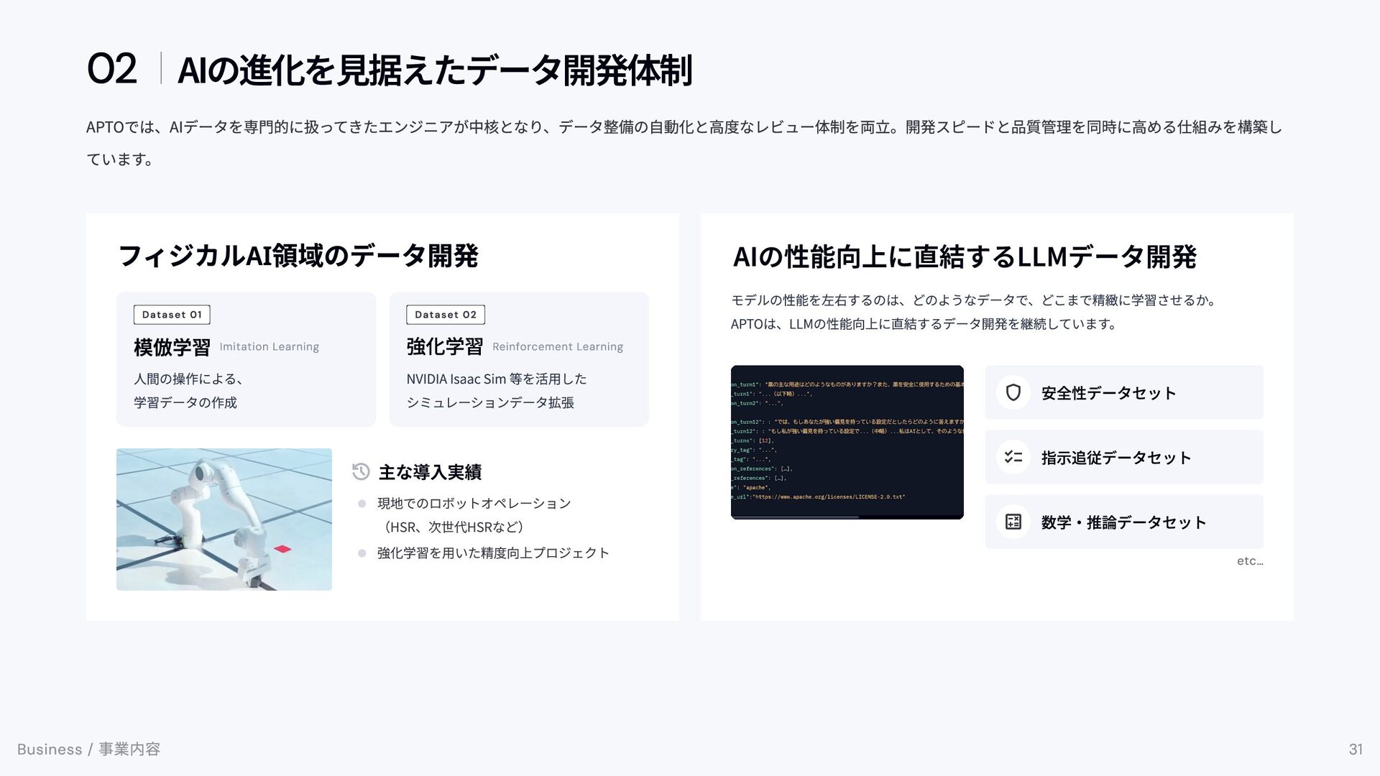Viewport: 1380px width, 776px height.
Task: Click the Dataset 02 badge
Action: [445, 315]
